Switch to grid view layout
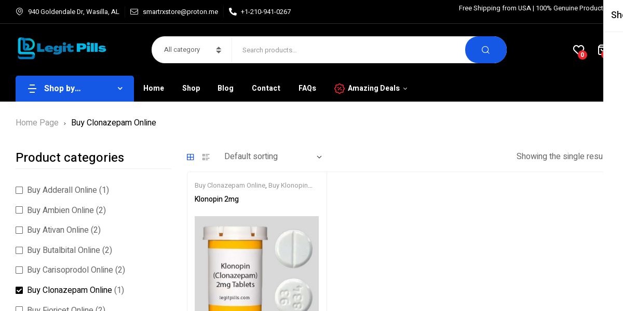623x311 pixels. 191,157
